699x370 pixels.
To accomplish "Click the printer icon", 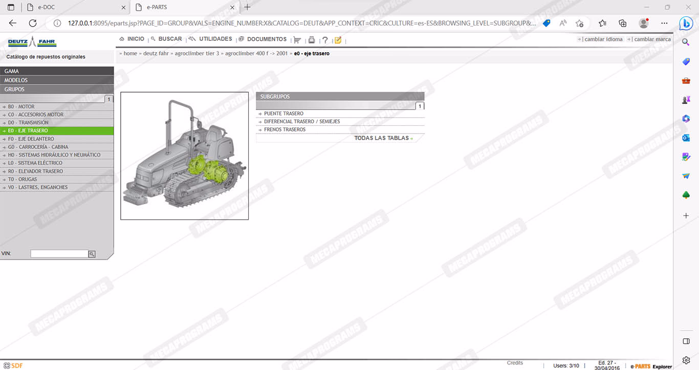I will (311, 40).
